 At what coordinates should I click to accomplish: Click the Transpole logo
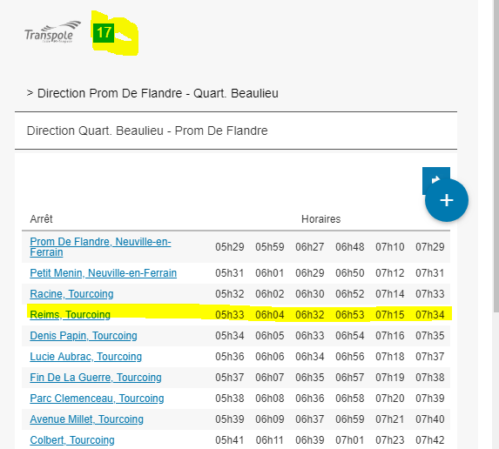(x=52, y=32)
